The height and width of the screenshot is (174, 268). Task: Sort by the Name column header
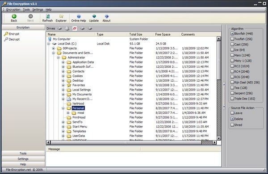[71, 34]
